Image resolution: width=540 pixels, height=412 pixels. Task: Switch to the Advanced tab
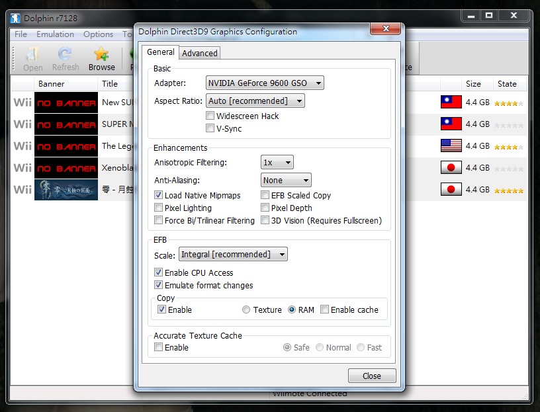[x=200, y=54]
